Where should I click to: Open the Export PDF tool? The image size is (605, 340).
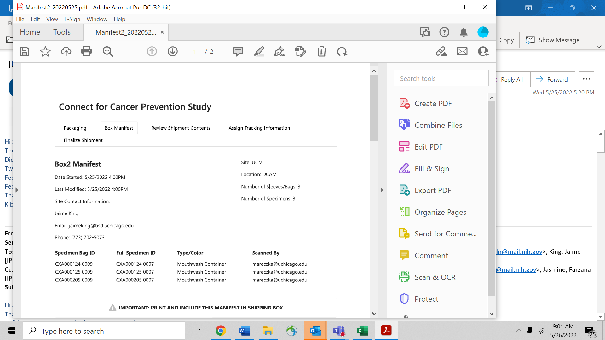tap(433, 190)
